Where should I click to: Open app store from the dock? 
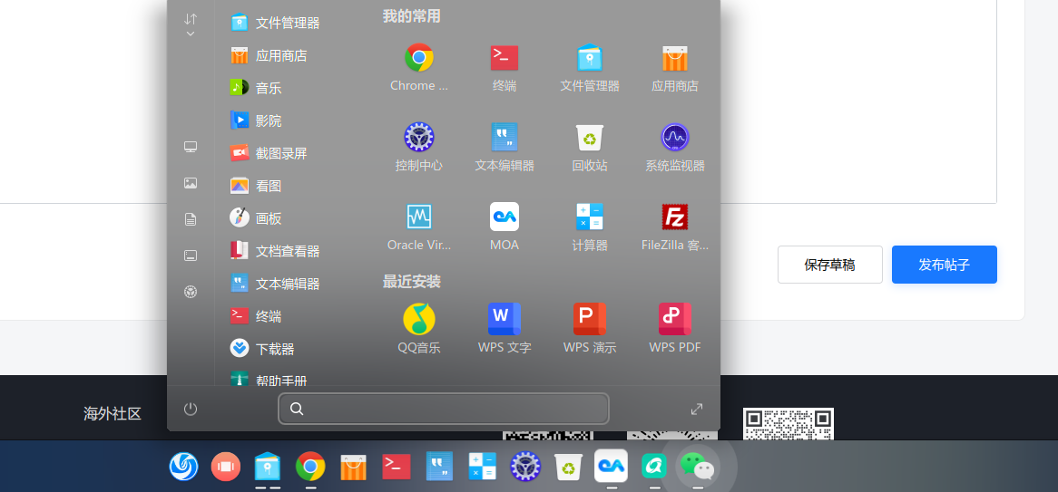[353, 466]
